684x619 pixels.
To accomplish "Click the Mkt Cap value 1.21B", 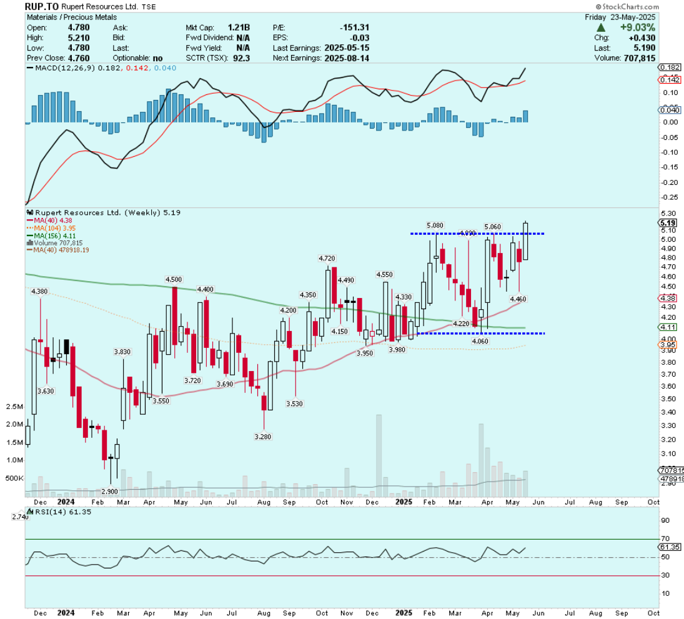I will click(239, 27).
